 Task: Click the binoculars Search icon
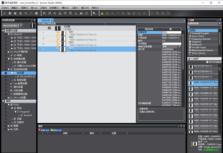(81, 13)
